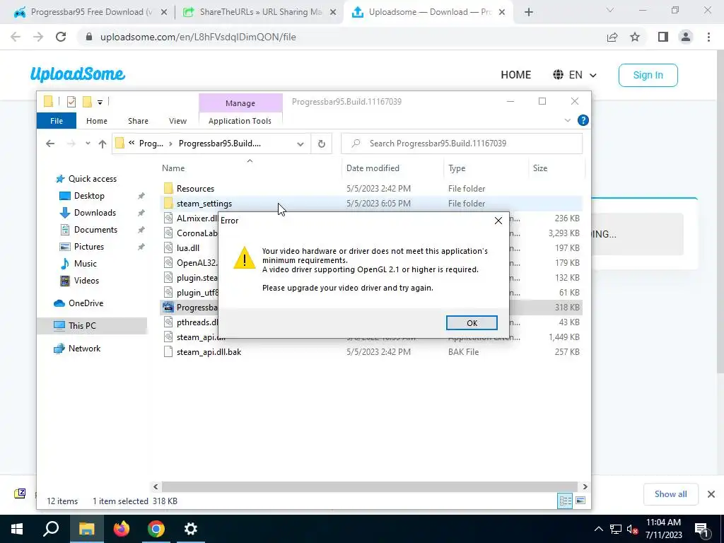Click the warning triangle icon in Error dialog
This screenshot has height=543, width=724.
click(244, 257)
